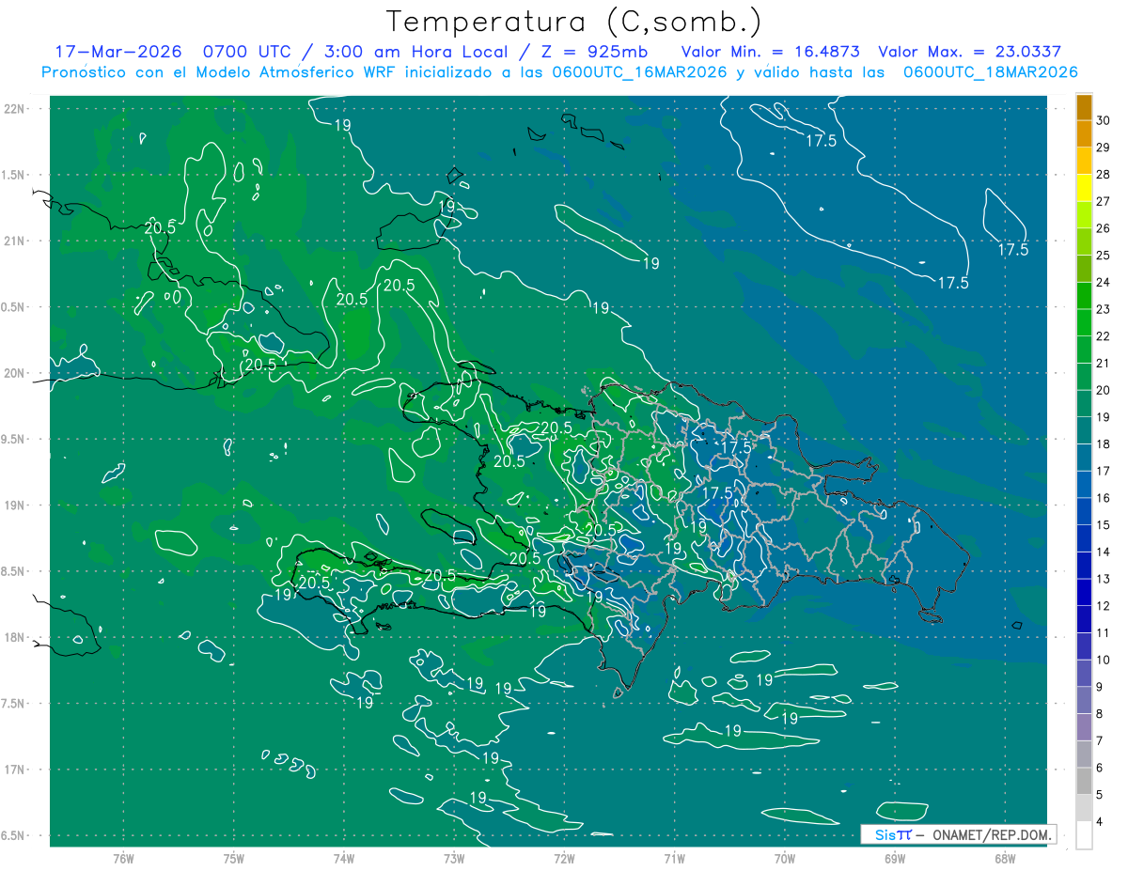Click the 'ONAMET/REP.DOM.' credit label
1128x871 pixels.
coord(991,834)
